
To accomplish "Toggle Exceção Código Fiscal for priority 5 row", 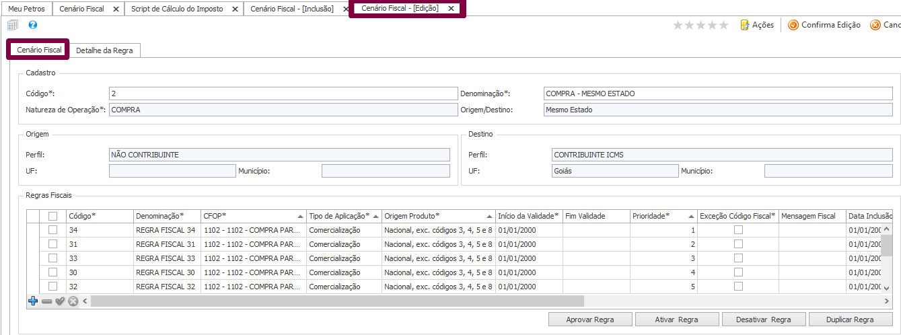I will click(x=738, y=287).
